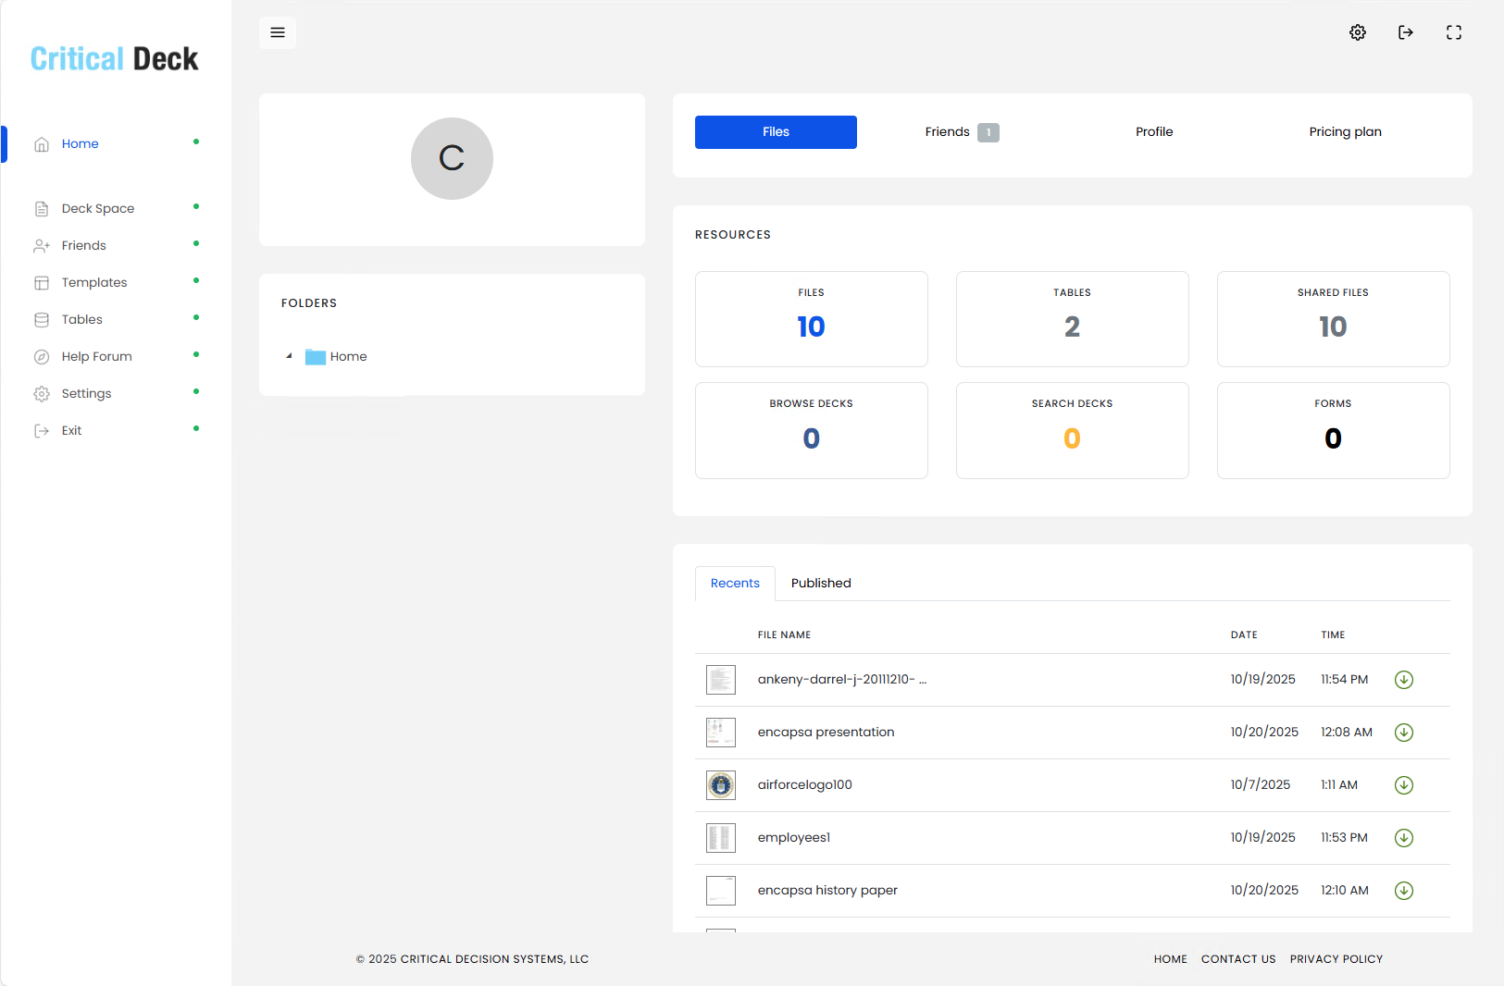Select the Home folder in Folders
Viewport: 1504px width, 986px height.
348,356
